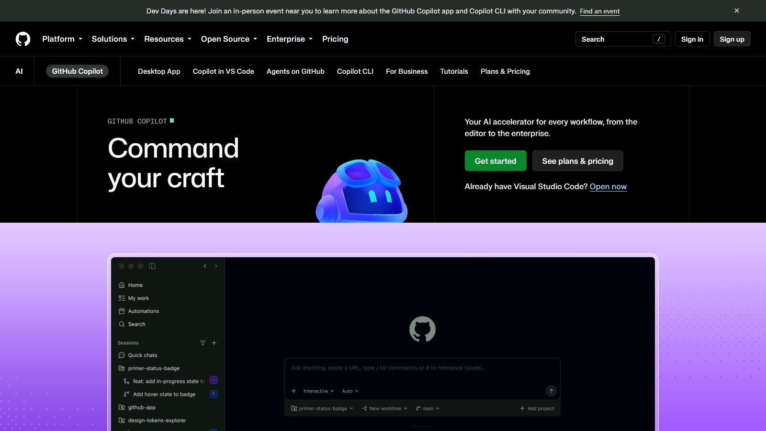Image resolution: width=766 pixels, height=431 pixels.
Task: Open the Tutorials tab
Action: coord(454,71)
